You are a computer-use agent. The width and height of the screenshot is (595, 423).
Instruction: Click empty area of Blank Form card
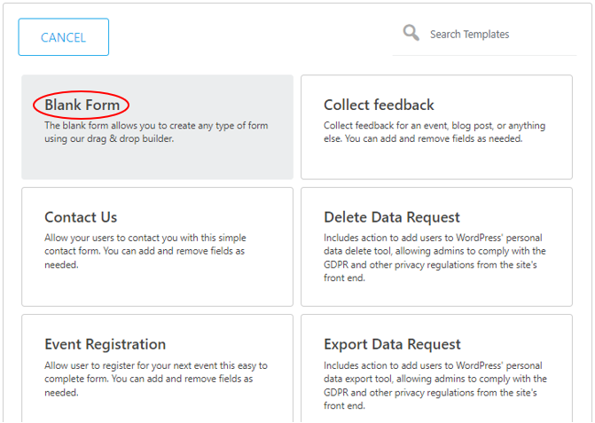pyautogui.click(x=157, y=162)
